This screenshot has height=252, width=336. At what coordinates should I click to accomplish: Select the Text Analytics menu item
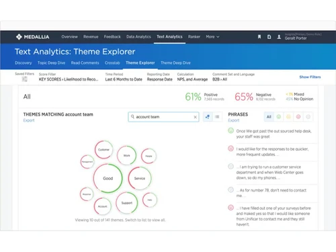point(169,37)
